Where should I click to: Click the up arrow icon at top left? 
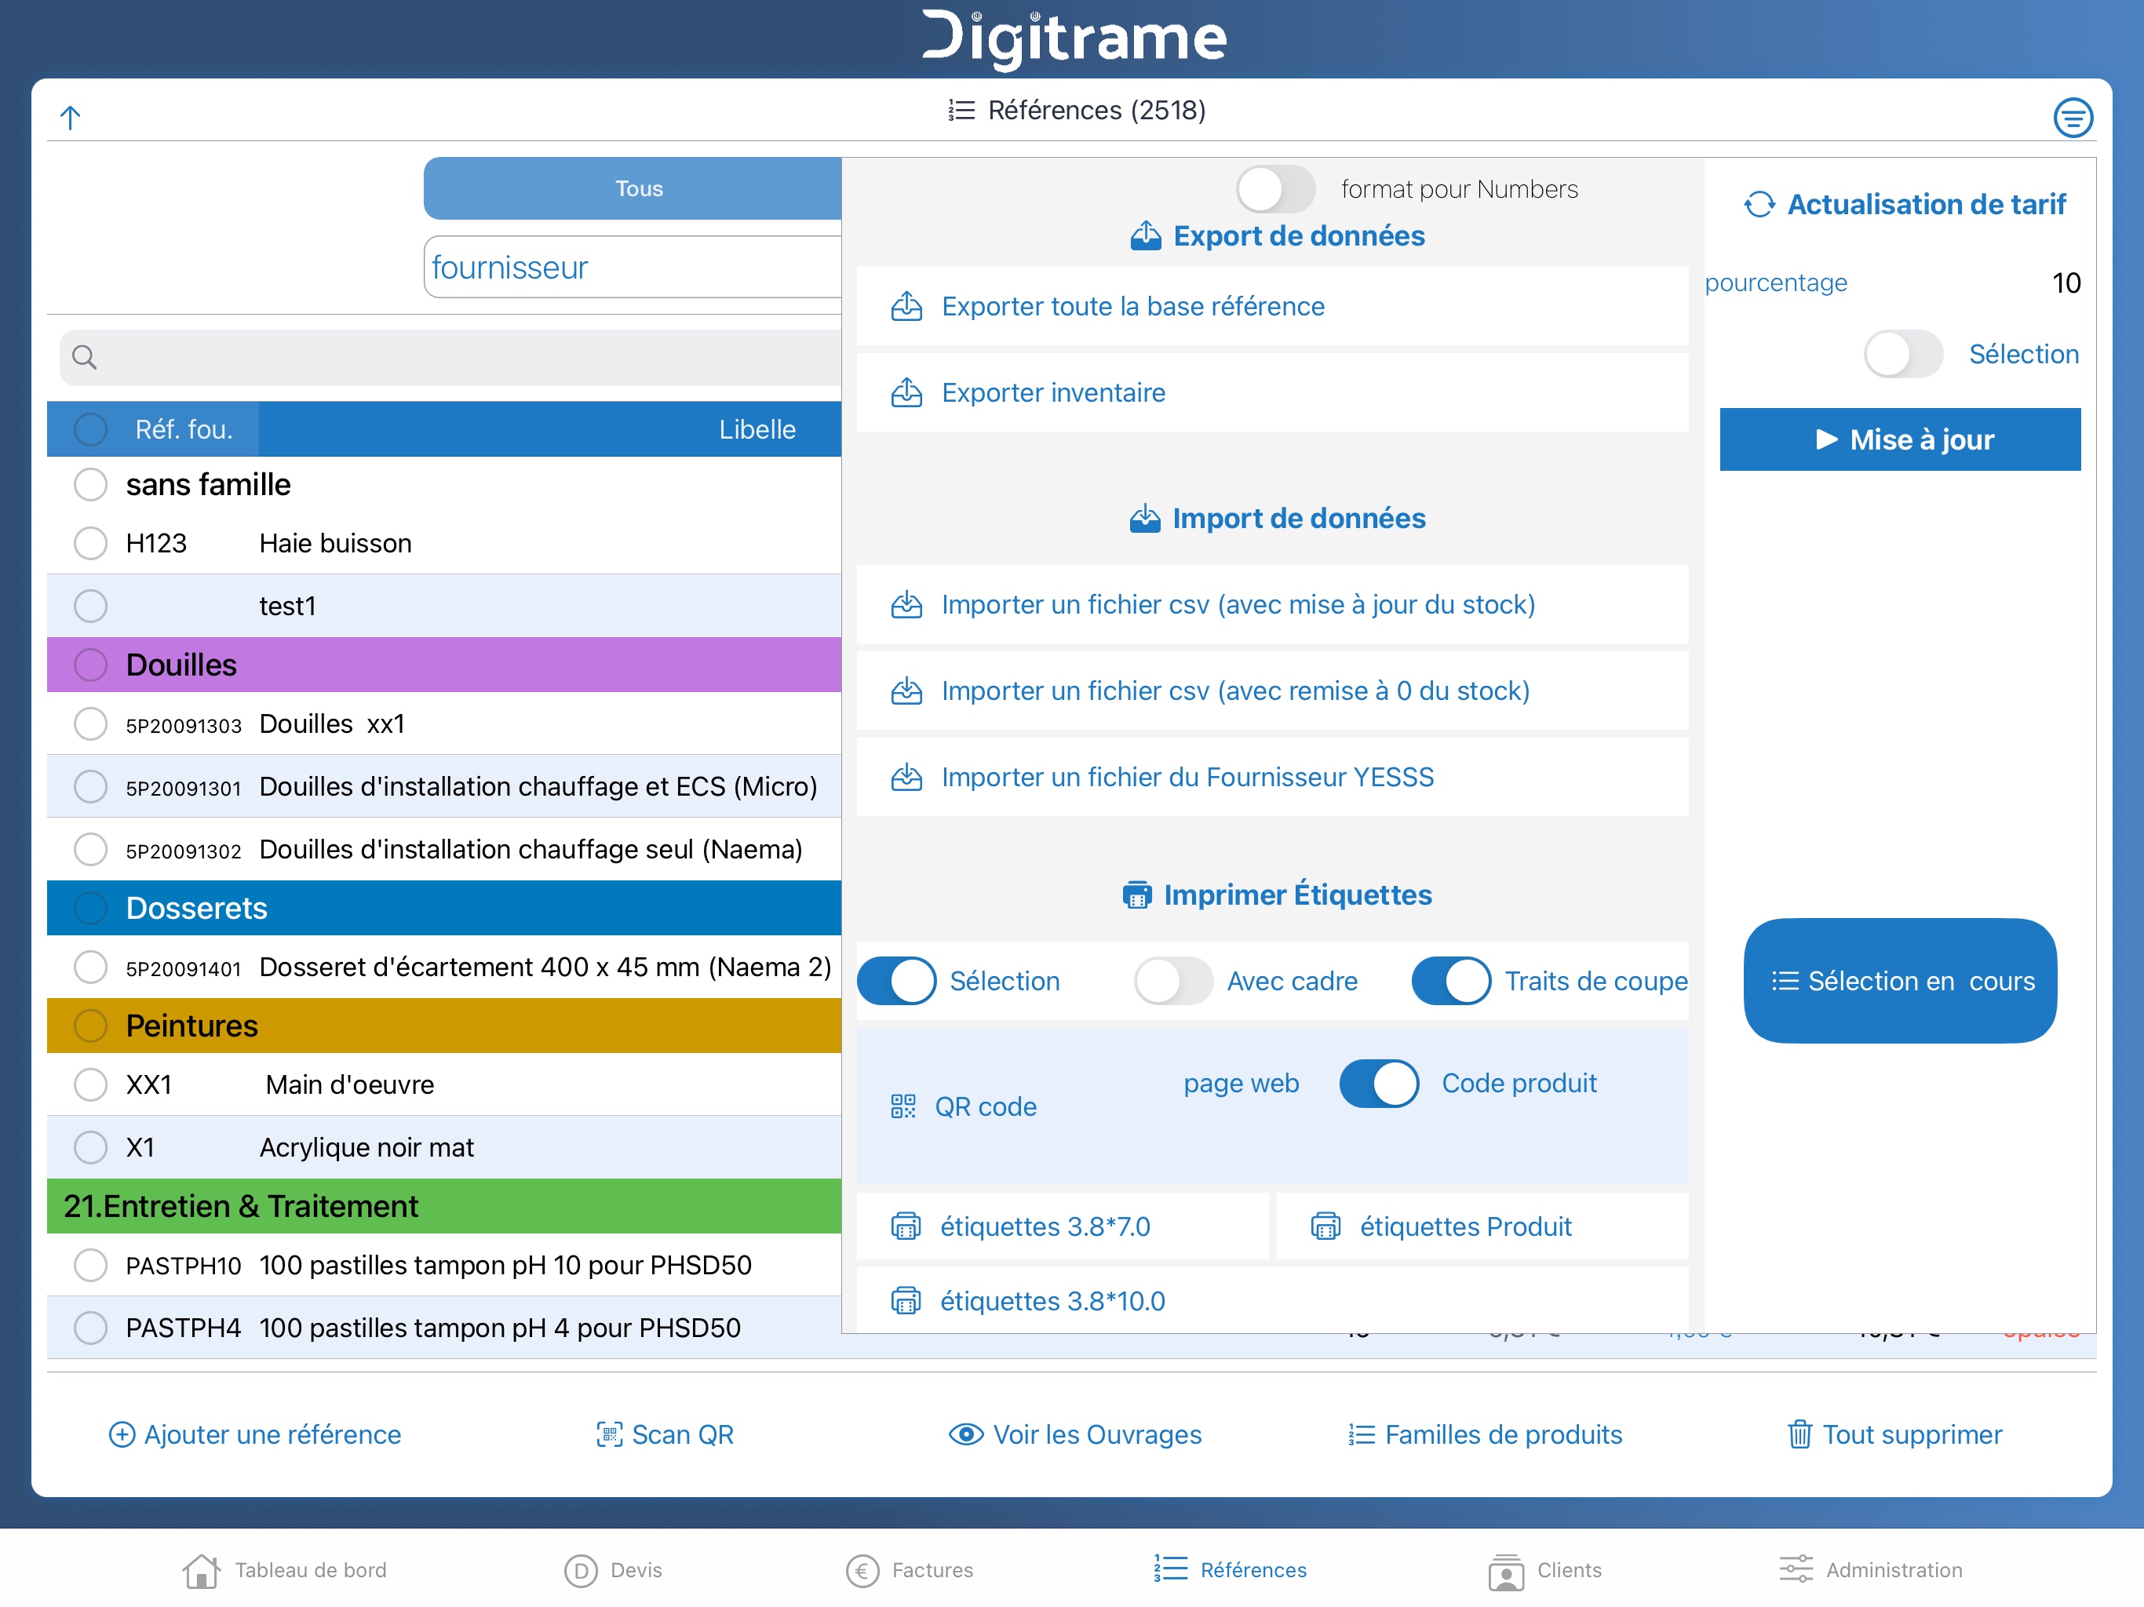point(70,118)
